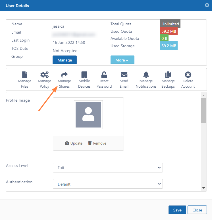Expand the Access Level dropdown
Viewport: 212px width, 220px height.
point(108,168)
